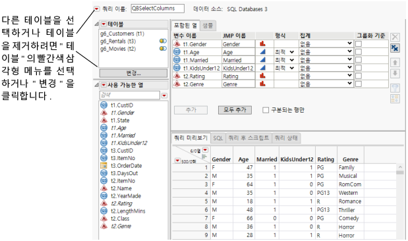The image size is (408, 241).
Task: Click join icon beside g6_Movies (t2)
Action: [x=163, y=49]
